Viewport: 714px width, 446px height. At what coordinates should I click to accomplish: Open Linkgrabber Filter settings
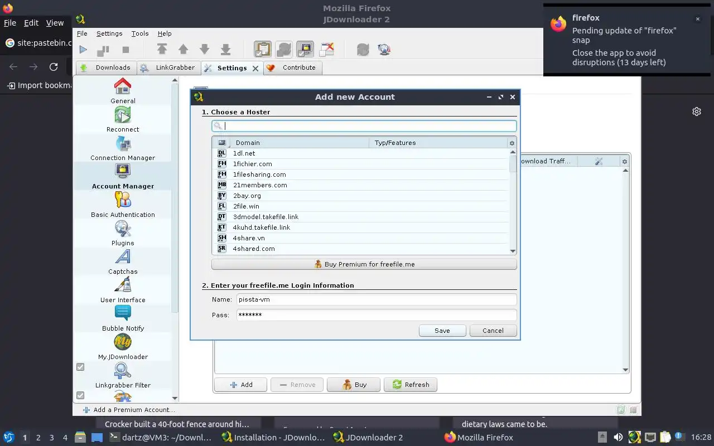tap(123, 375)
